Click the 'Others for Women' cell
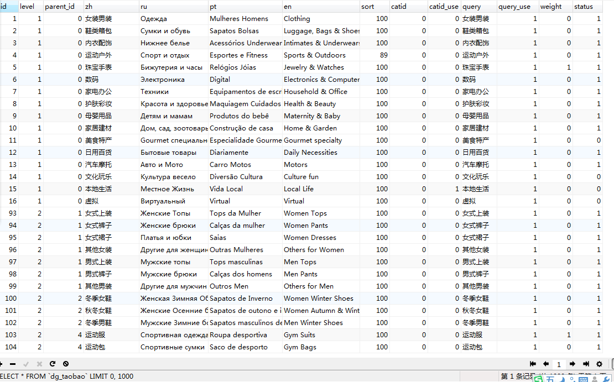The image size is (614, 382). click(x=321, y=249)
